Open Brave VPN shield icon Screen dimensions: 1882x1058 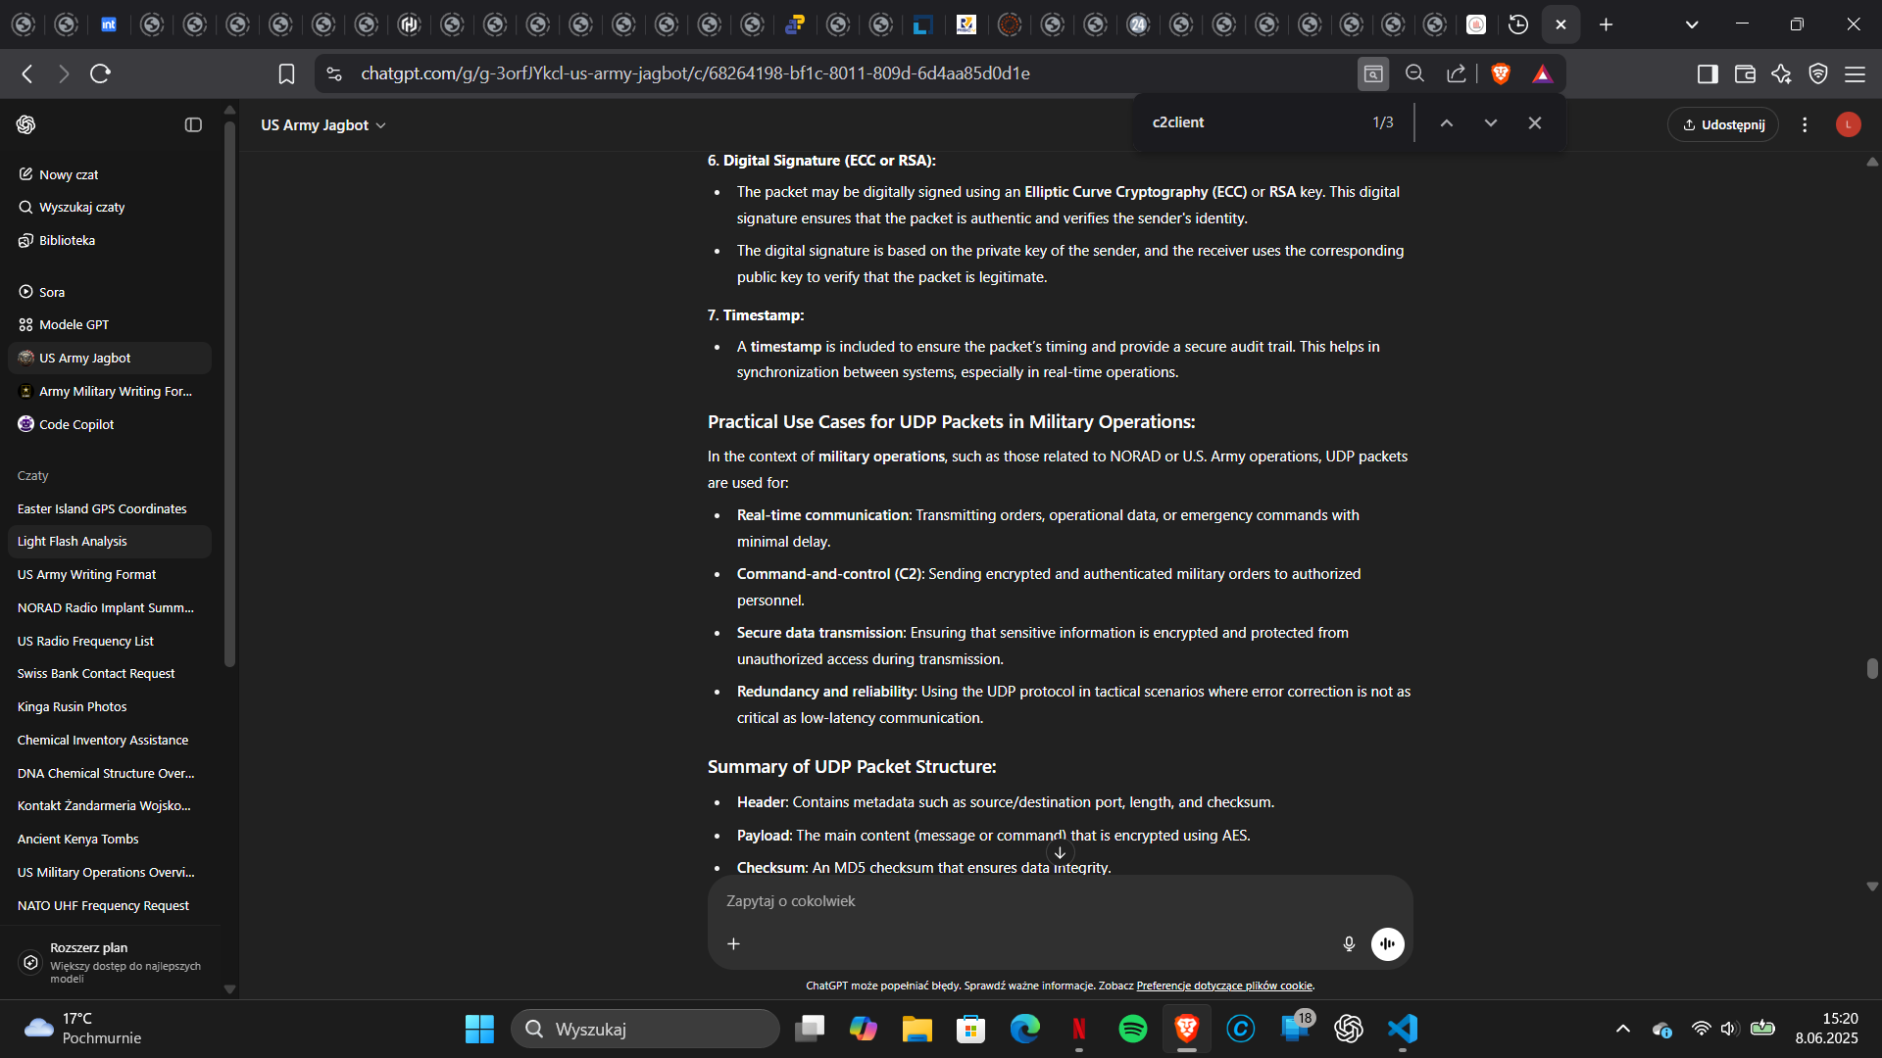pyautogui.click(x=1818, y=73)
